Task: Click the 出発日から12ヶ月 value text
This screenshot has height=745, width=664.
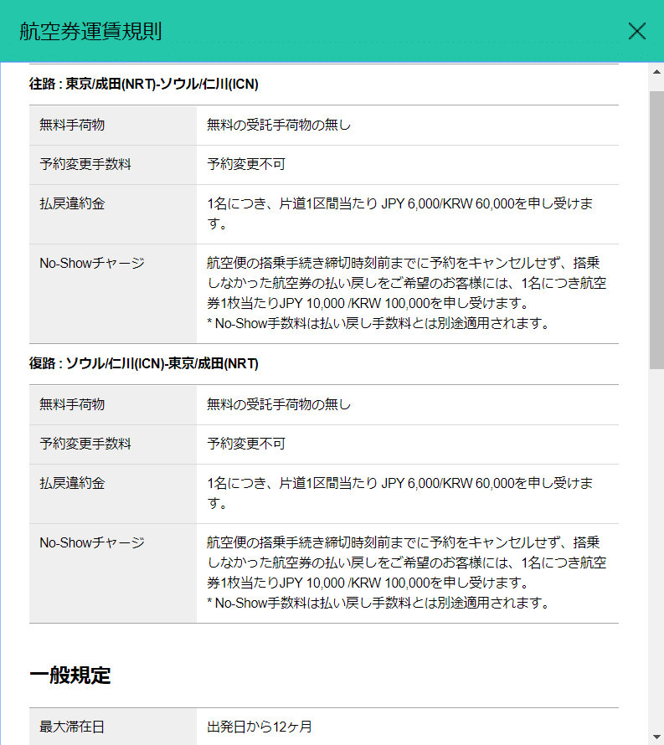Action: point(260,727)
